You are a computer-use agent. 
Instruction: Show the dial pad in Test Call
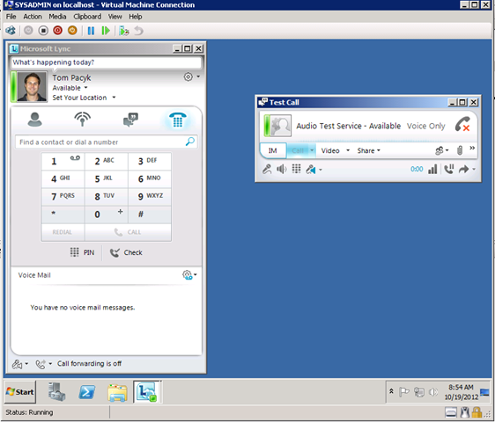pos(296,169)
